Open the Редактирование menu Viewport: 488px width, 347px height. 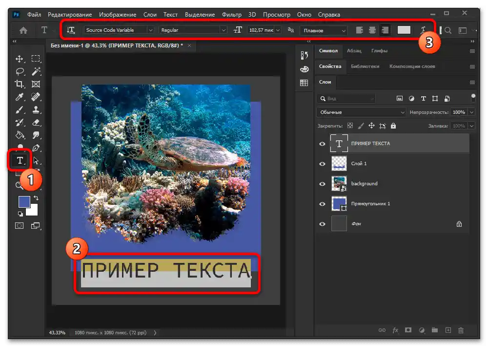(70, 15)
